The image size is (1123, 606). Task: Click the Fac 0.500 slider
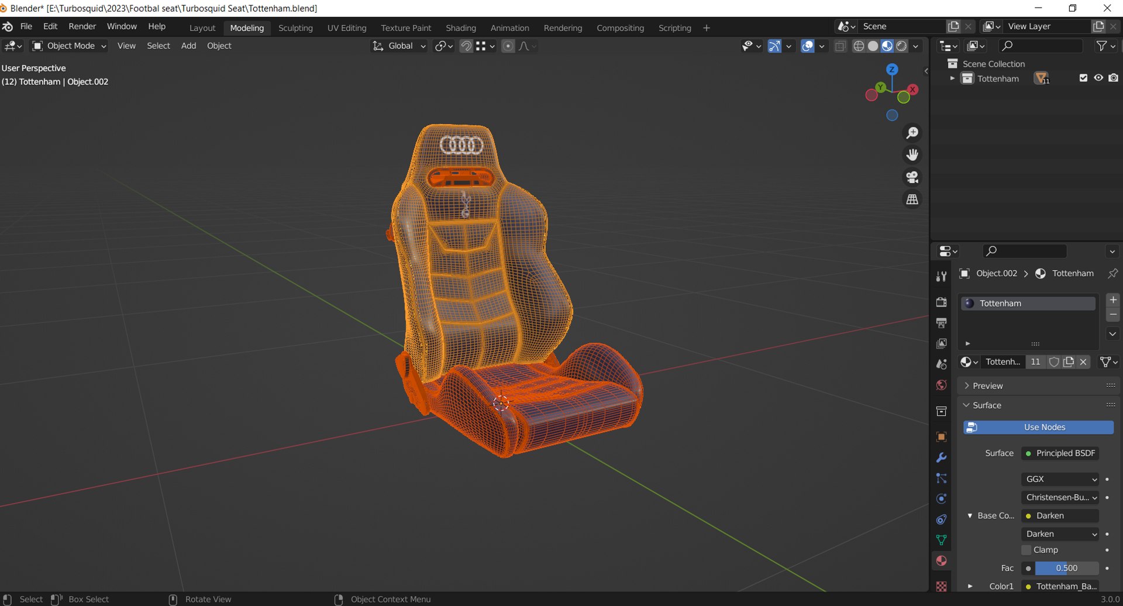[x=1067, y=568]
